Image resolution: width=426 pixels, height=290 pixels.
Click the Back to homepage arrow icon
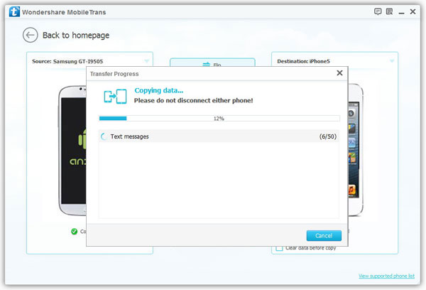[30, 35]
